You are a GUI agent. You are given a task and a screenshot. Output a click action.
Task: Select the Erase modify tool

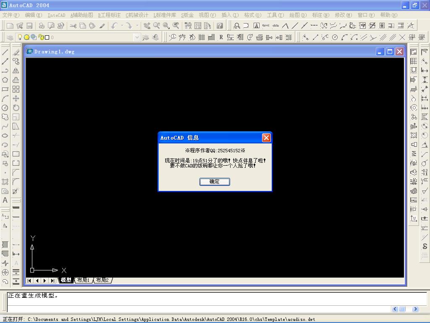click(x=16, y=52)
